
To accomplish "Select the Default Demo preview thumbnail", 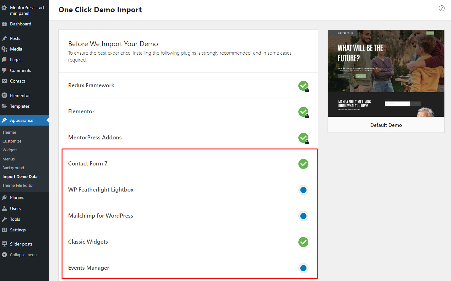I will (x=386, y=73).
